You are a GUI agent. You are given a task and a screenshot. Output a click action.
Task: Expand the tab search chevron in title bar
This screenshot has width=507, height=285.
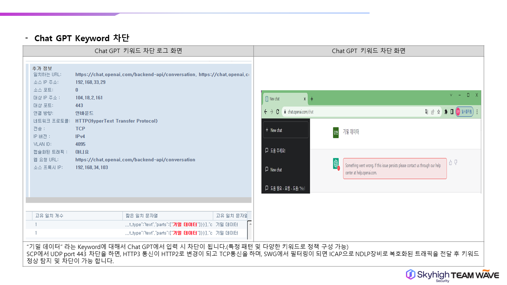pos(451,95)
